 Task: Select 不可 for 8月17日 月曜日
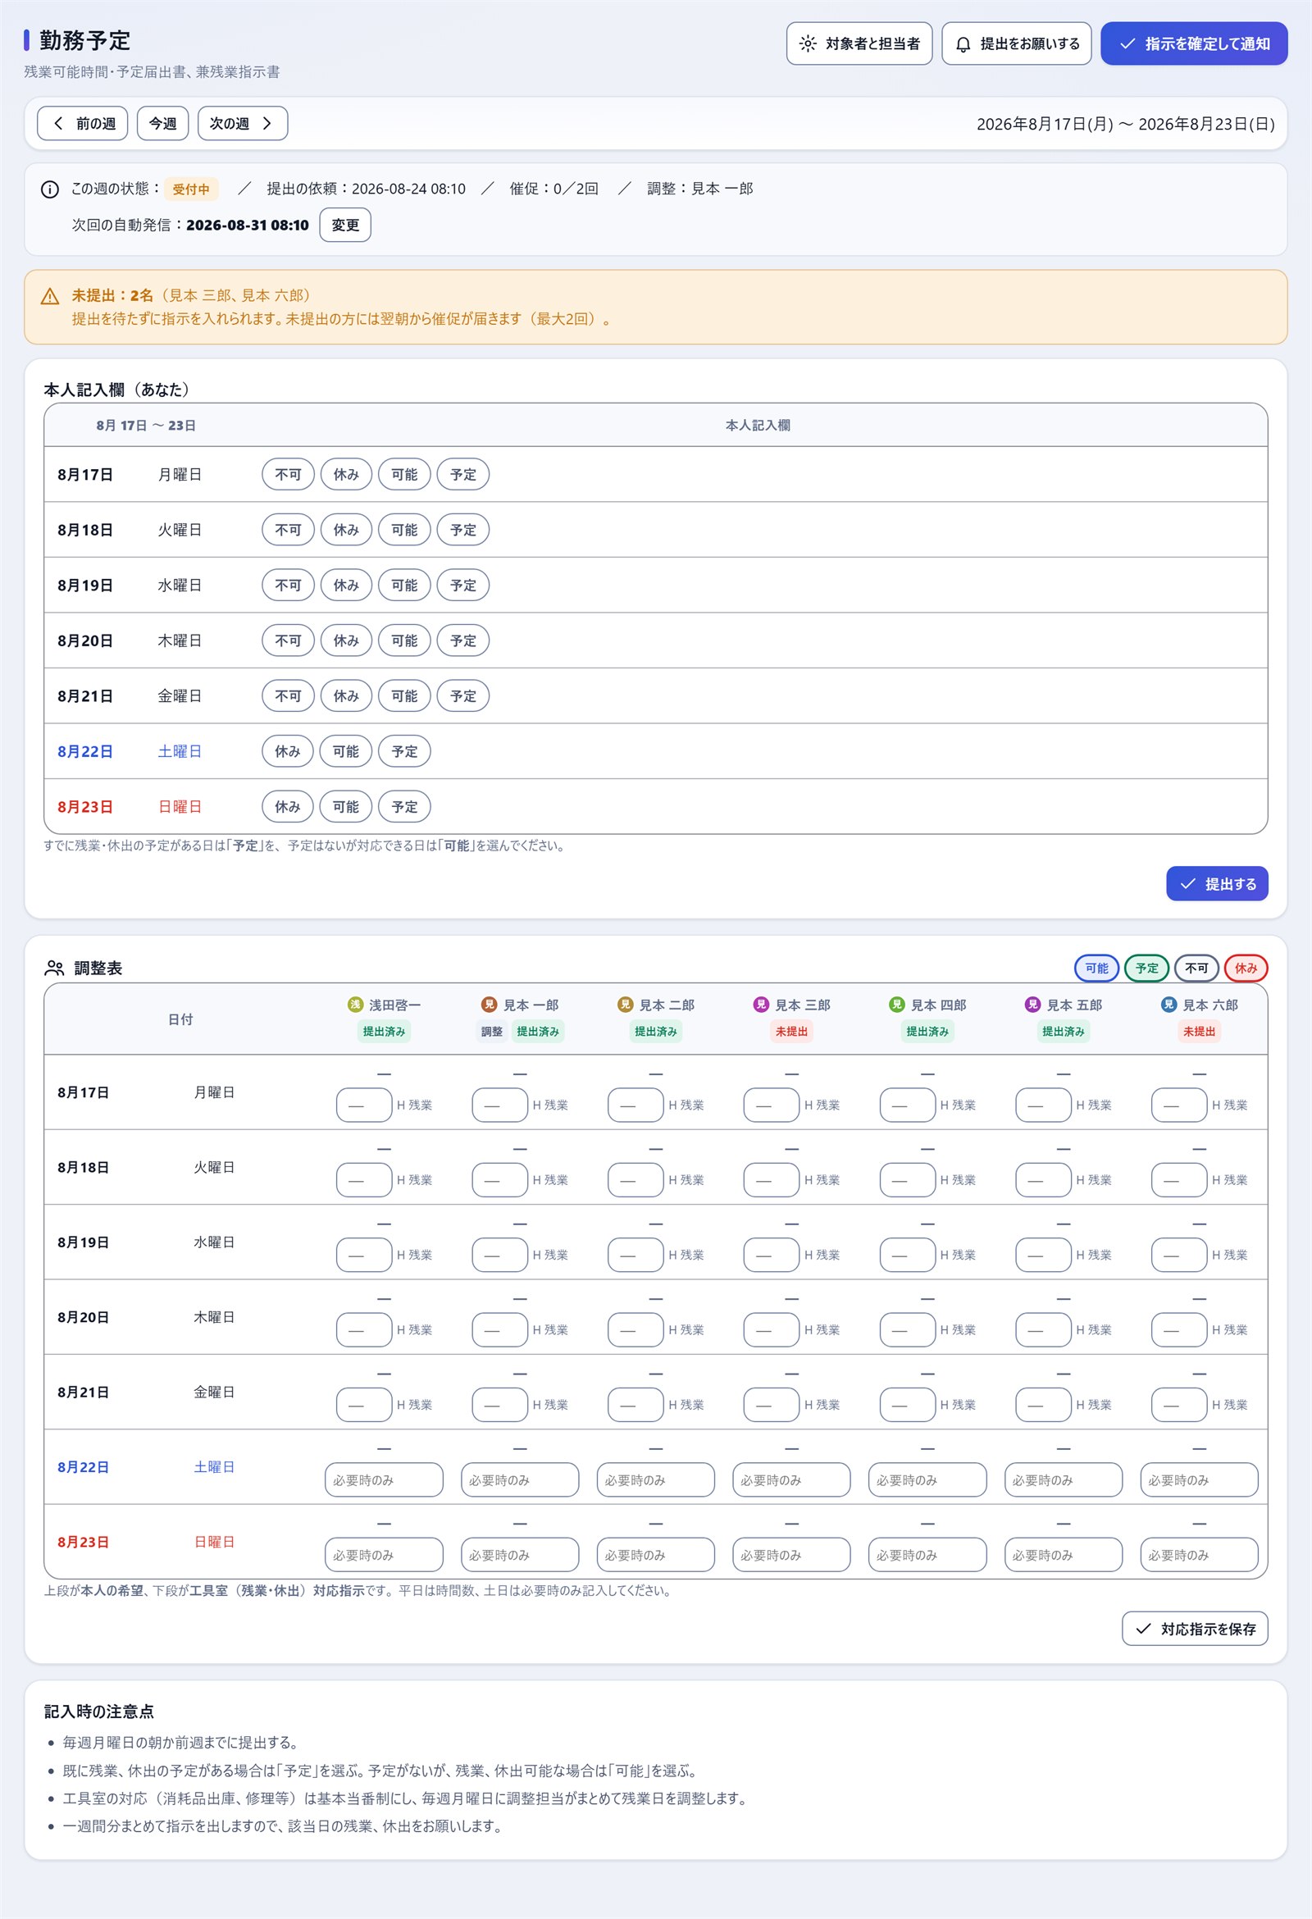tap(288, 475)
